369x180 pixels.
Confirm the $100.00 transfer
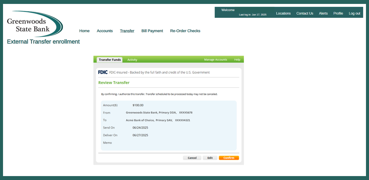point(229,158)
